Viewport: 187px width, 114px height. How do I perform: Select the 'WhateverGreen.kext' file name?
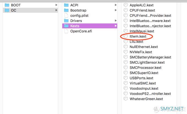pyautogui.click(x=146, y=99)
